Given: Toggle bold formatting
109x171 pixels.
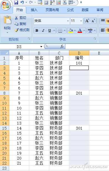Looking at the screenshot, I should coord(37,31).
